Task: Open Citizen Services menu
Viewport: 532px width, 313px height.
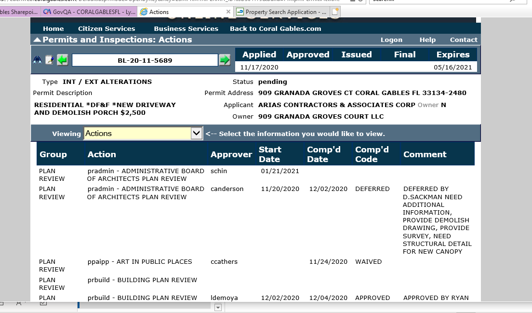Action: tap(106, 28)
